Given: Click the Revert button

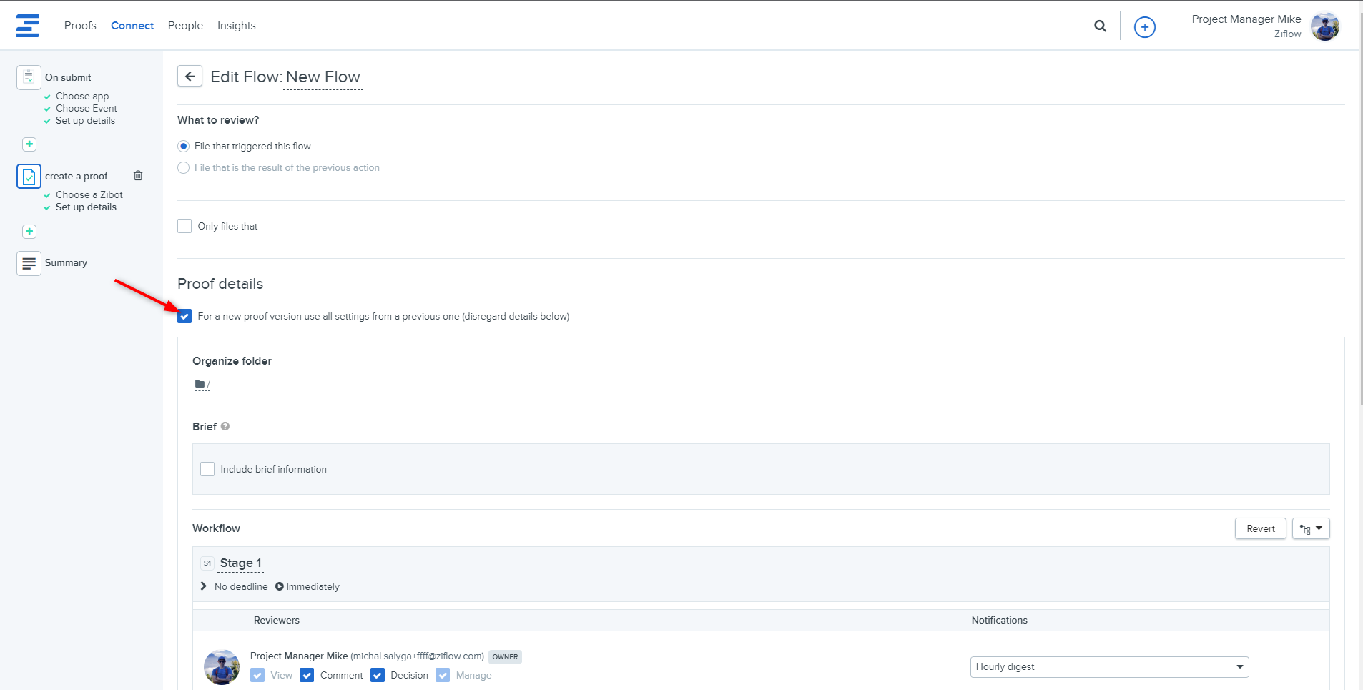Looking at the screenshot, I should [x=1260, y=529].
